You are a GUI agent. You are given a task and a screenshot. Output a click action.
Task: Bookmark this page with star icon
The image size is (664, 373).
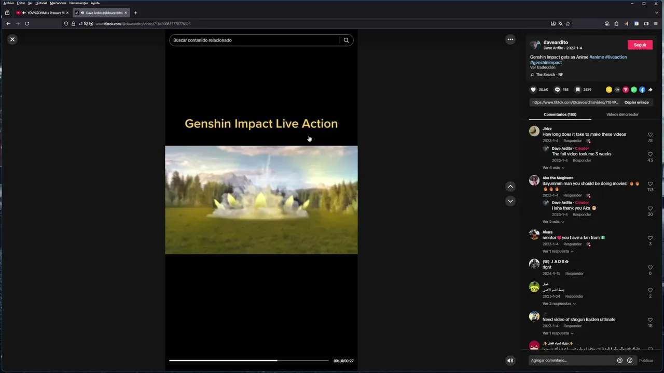(568, 24)
